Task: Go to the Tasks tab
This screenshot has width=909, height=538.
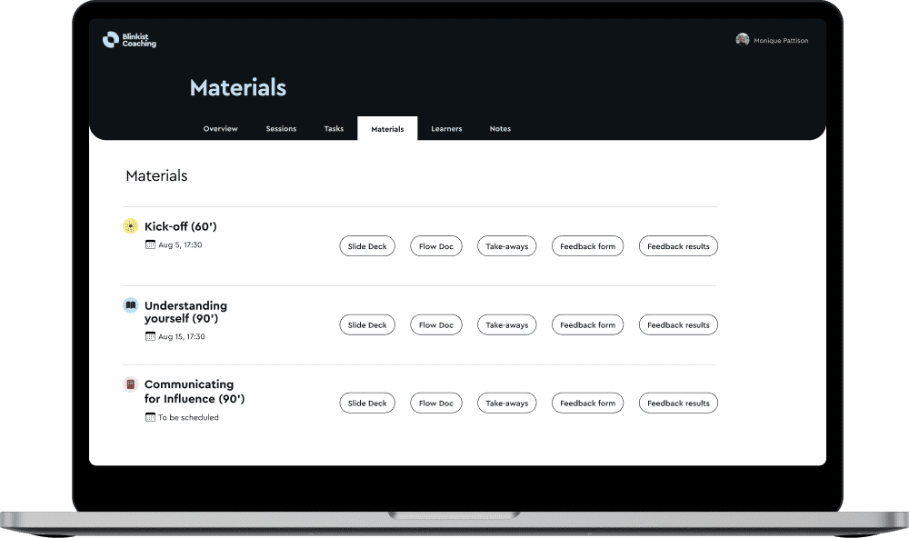Action: pos(334,129)
